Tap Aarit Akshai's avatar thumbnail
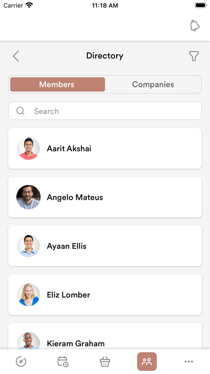This screenshot has height=374, width=210. tap(28, 148)
